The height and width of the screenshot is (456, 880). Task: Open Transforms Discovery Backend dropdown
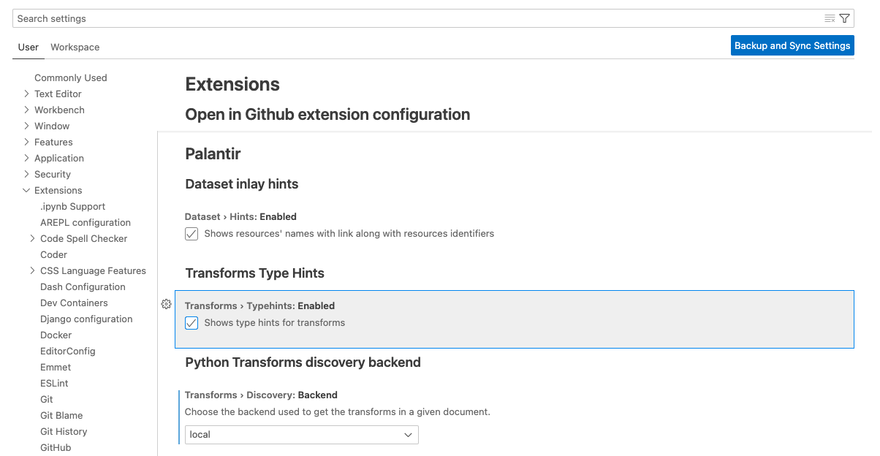click(x=302, y=435)
